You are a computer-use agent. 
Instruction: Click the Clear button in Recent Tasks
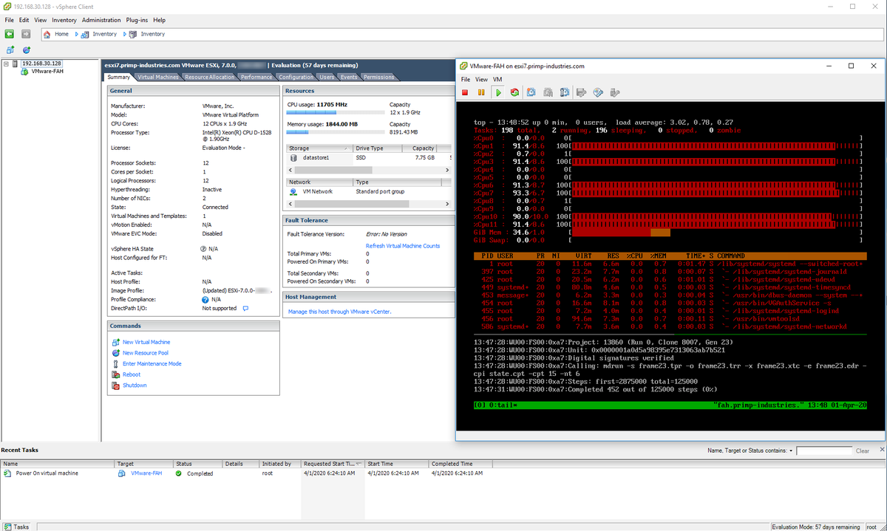863,451
